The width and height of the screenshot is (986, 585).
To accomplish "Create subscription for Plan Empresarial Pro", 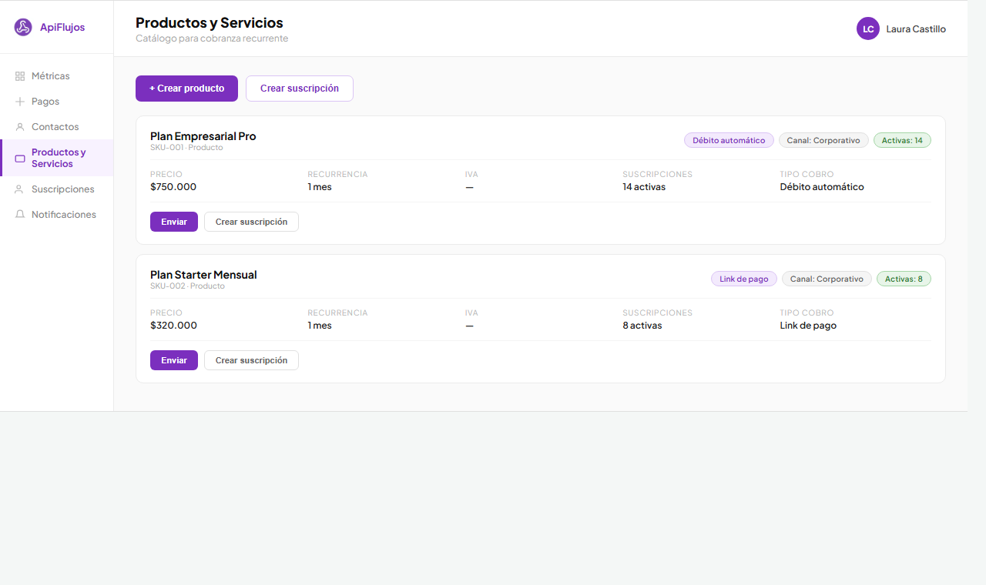I will [251, 222].
